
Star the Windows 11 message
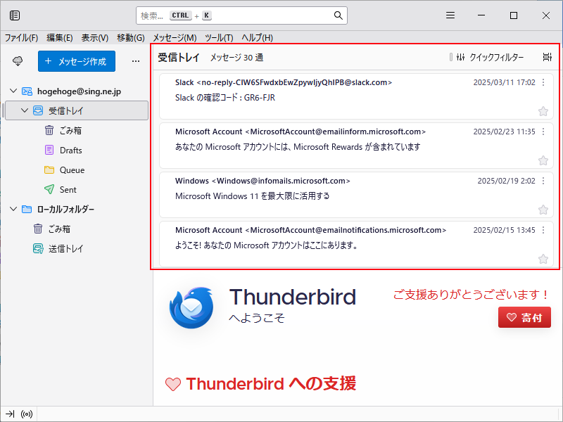(543, 210)
